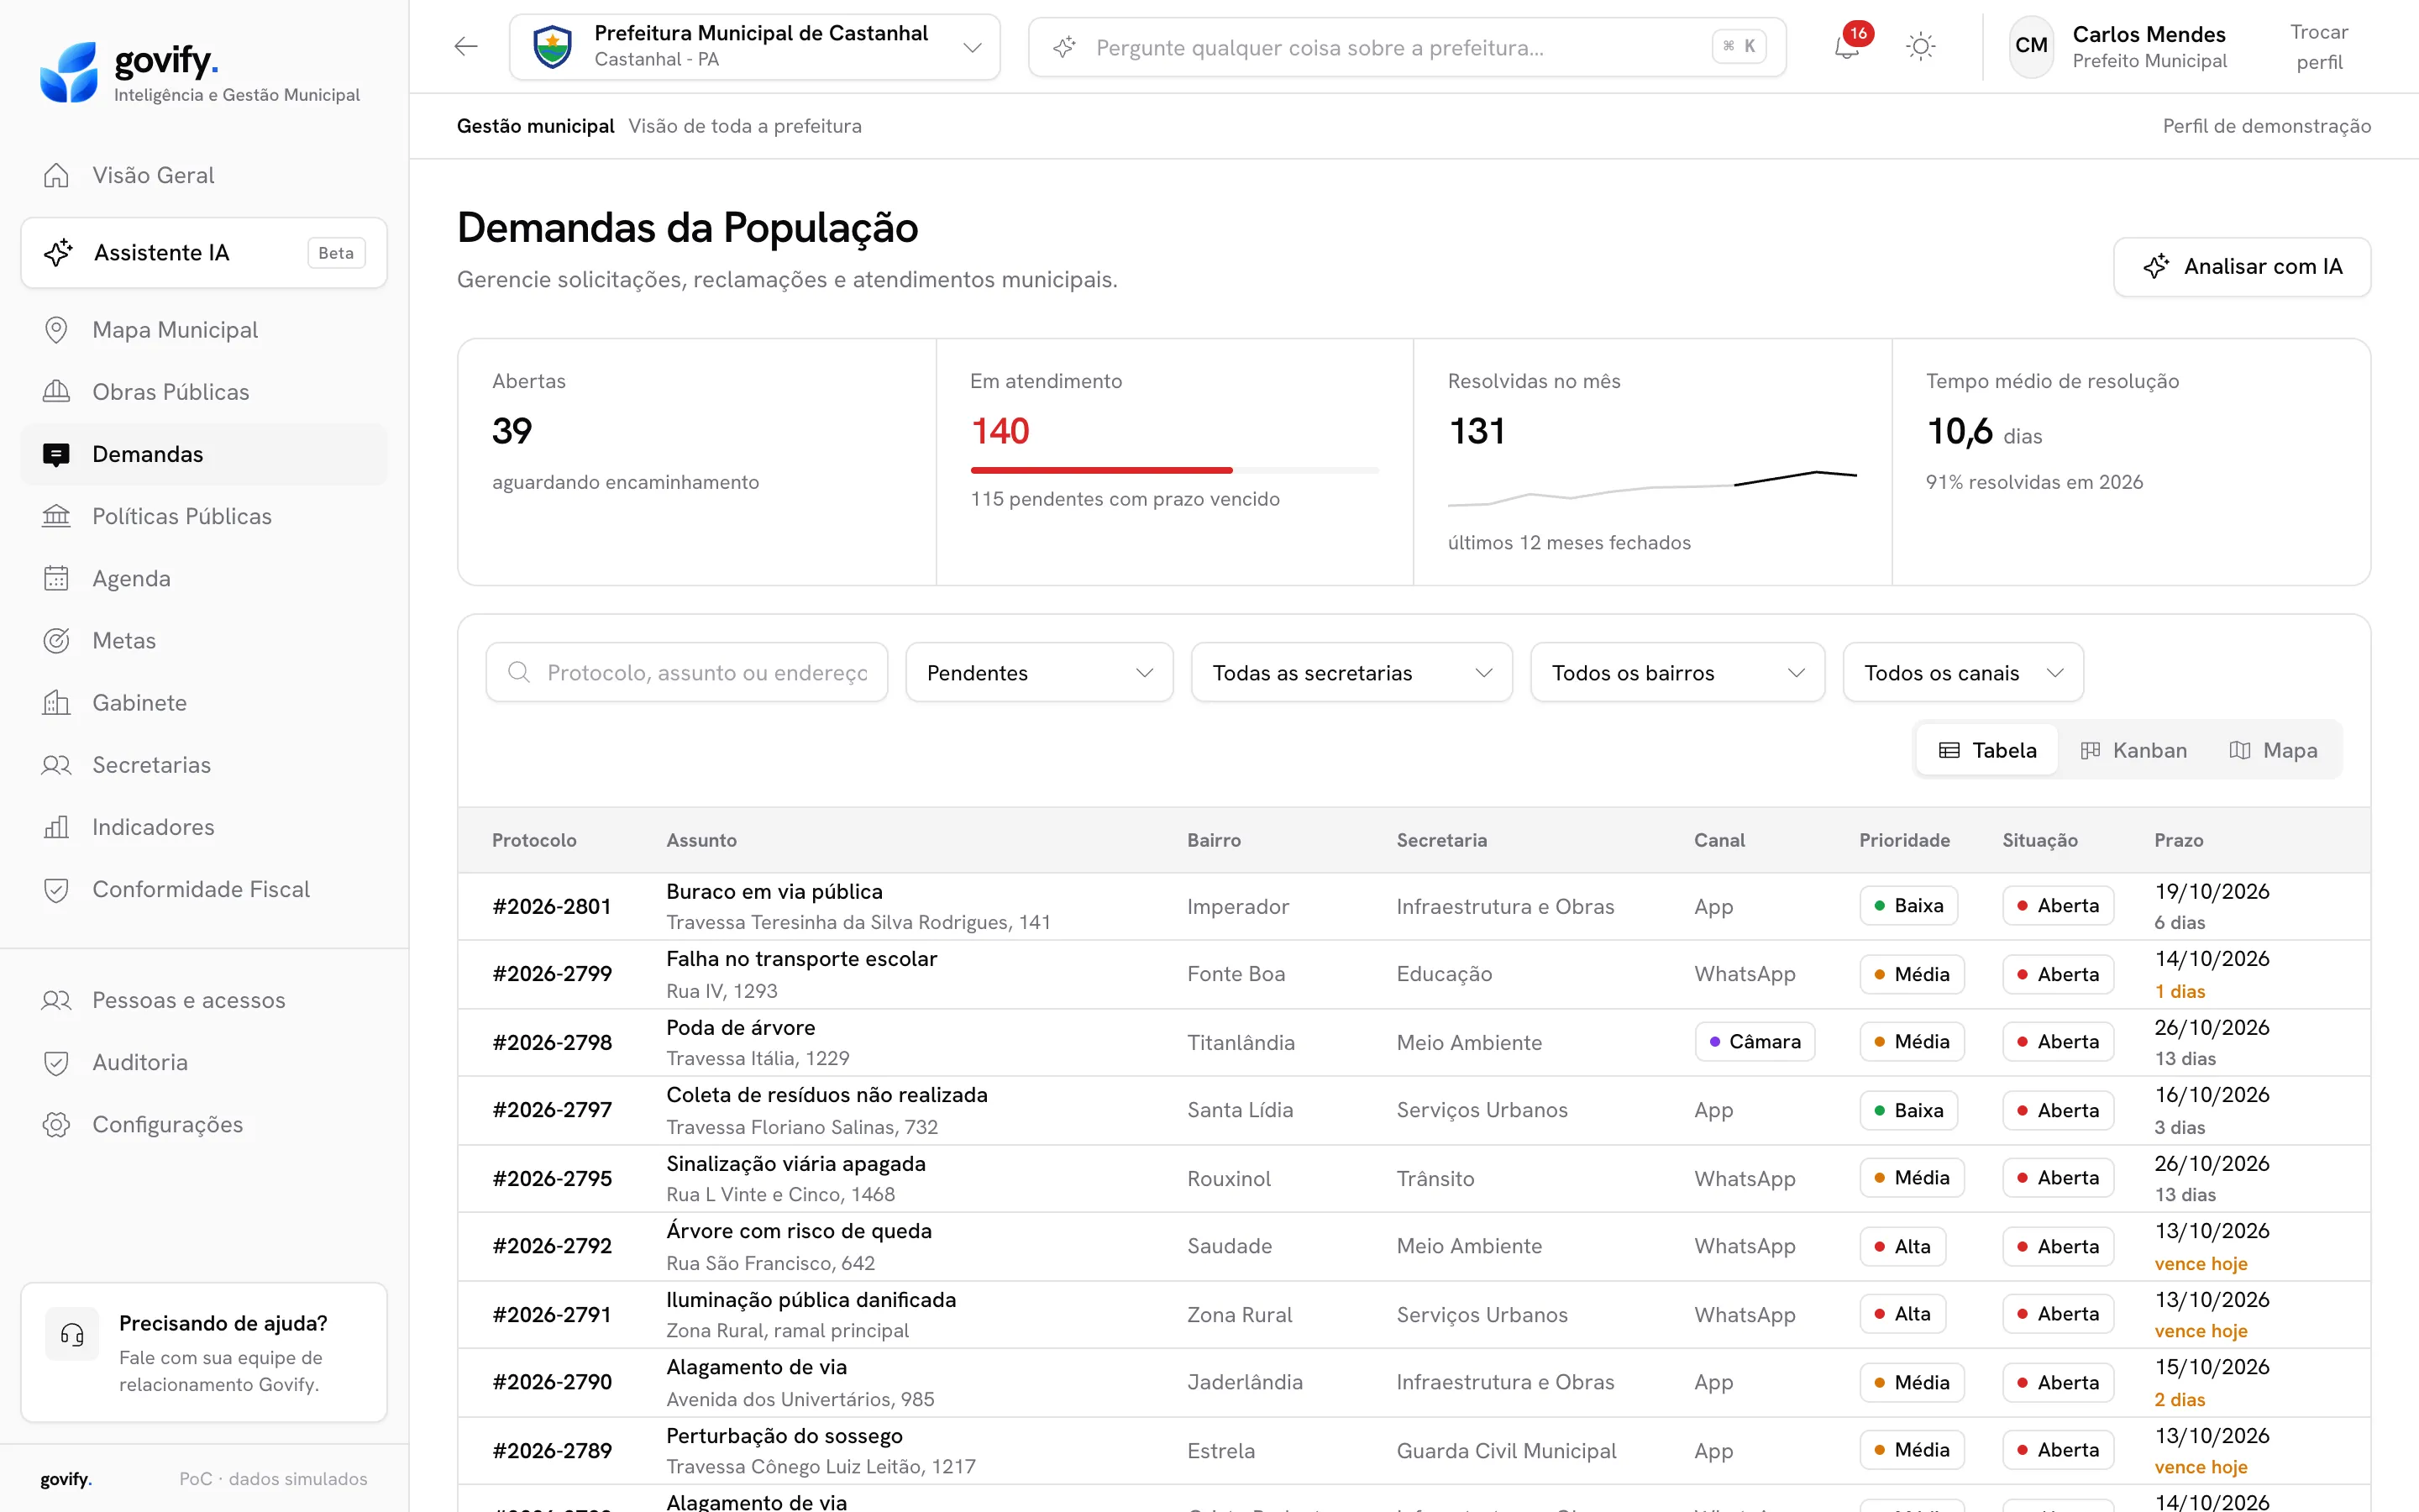Open Todas as secretarias dropdown
This screenshot has height=1512, width=2419.
1351,673
